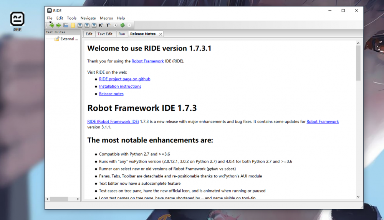Viewport: 384px width, 220px height.
Task: Open the Installation instructions link
Action: (120, 86)
